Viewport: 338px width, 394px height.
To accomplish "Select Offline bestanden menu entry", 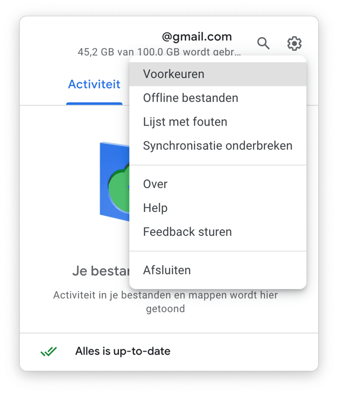I will pyautogui.click(x=218, y=98).
